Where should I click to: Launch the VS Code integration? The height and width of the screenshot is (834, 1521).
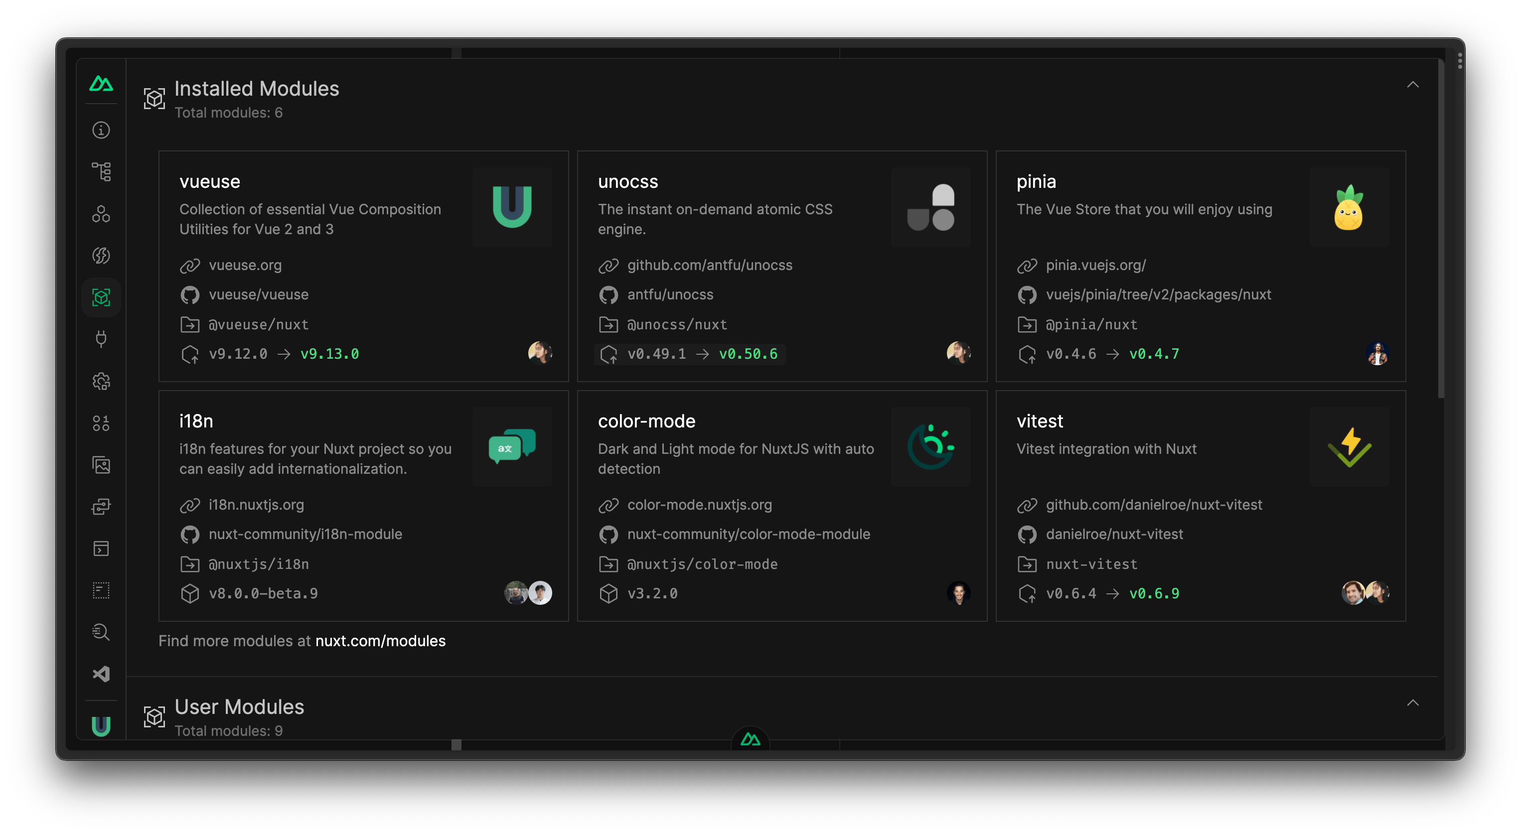[101, 674]
